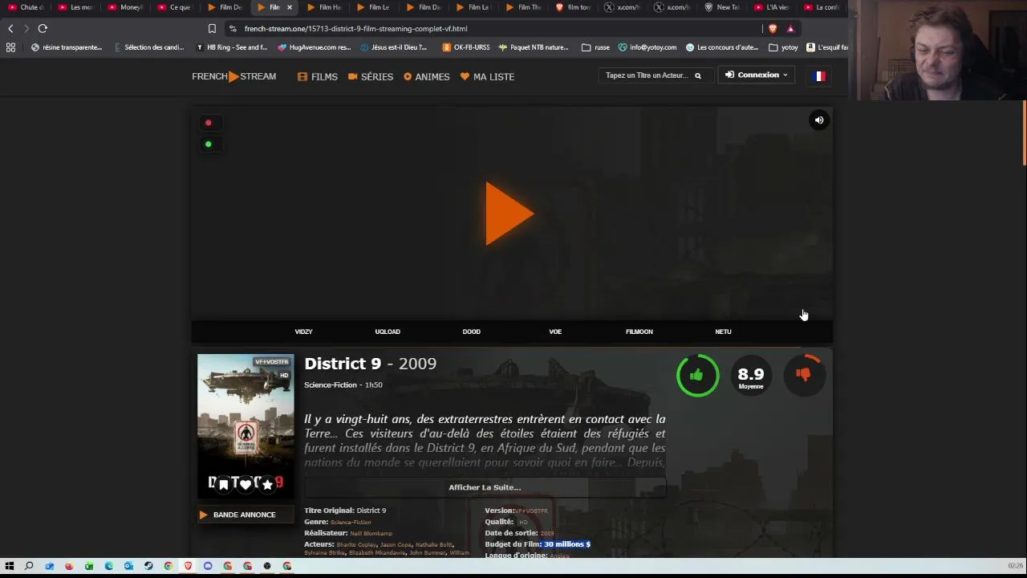
Task: Select the NETU player source
Action: click(x=723, y=332)
